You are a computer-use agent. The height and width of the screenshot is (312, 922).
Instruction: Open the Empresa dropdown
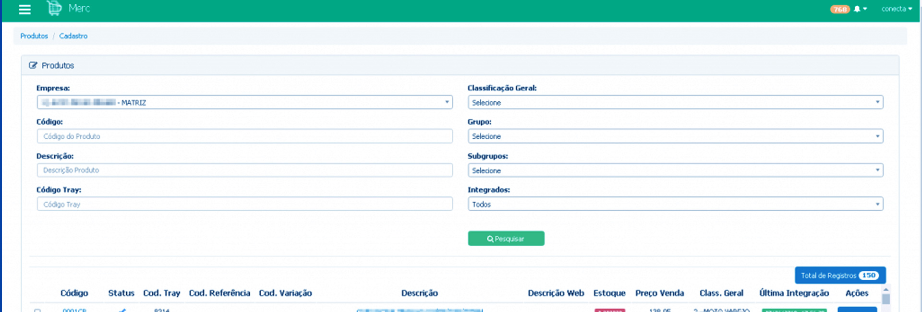pos(244,102)
